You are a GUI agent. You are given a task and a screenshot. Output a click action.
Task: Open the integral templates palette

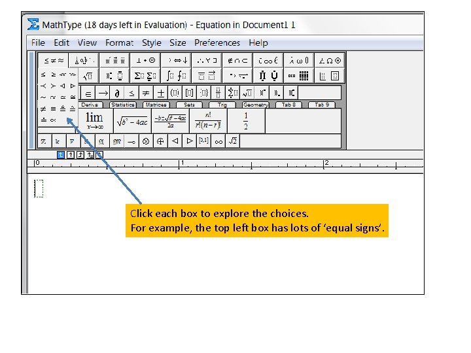[x=176, y=76]
